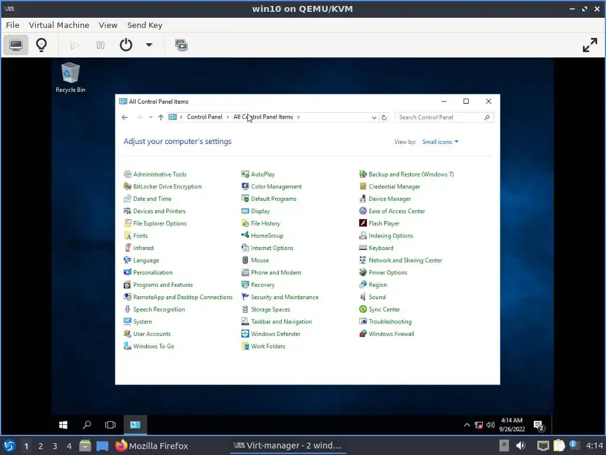This screenshot has height=455, width=606.
Task: Open Internet Options icon
Action: coord(245,248)
